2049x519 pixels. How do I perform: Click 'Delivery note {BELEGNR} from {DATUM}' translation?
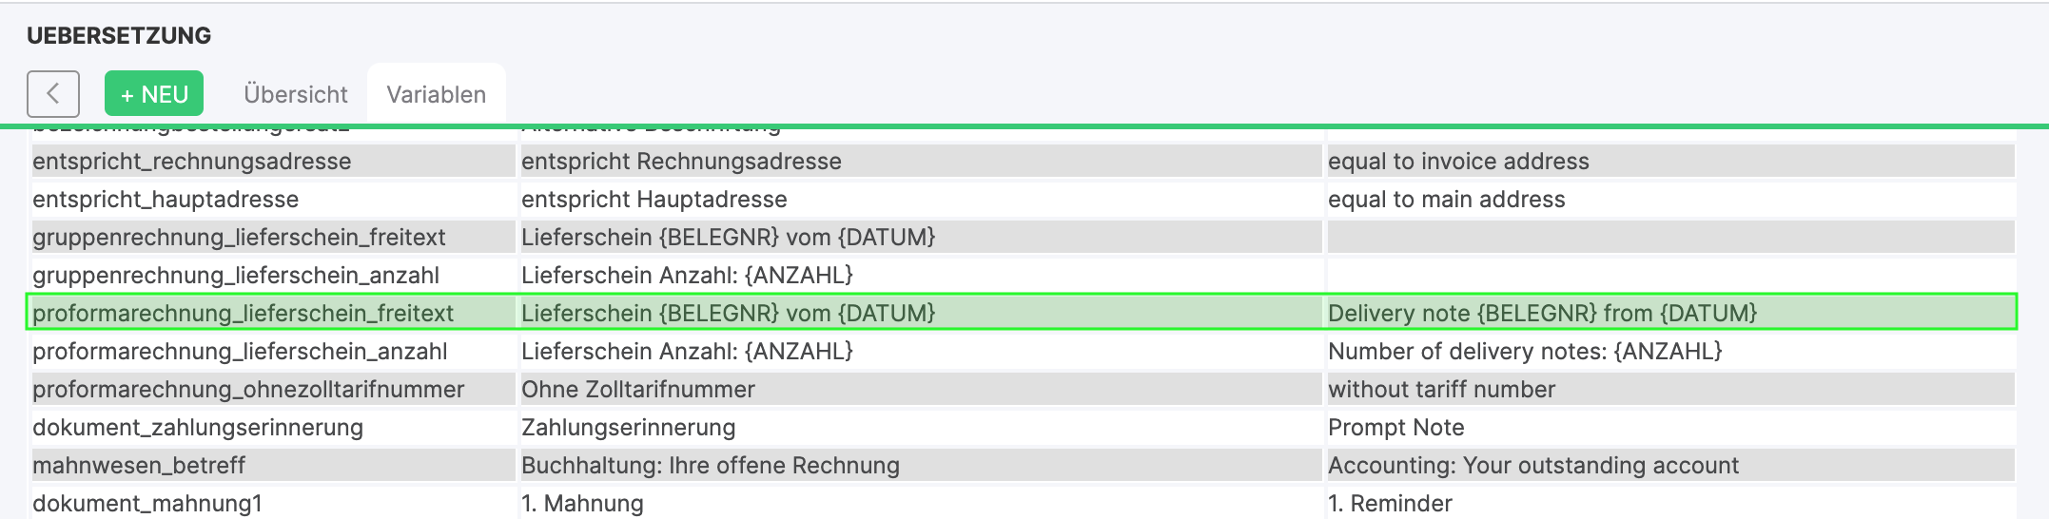[x=1542, y=314]
